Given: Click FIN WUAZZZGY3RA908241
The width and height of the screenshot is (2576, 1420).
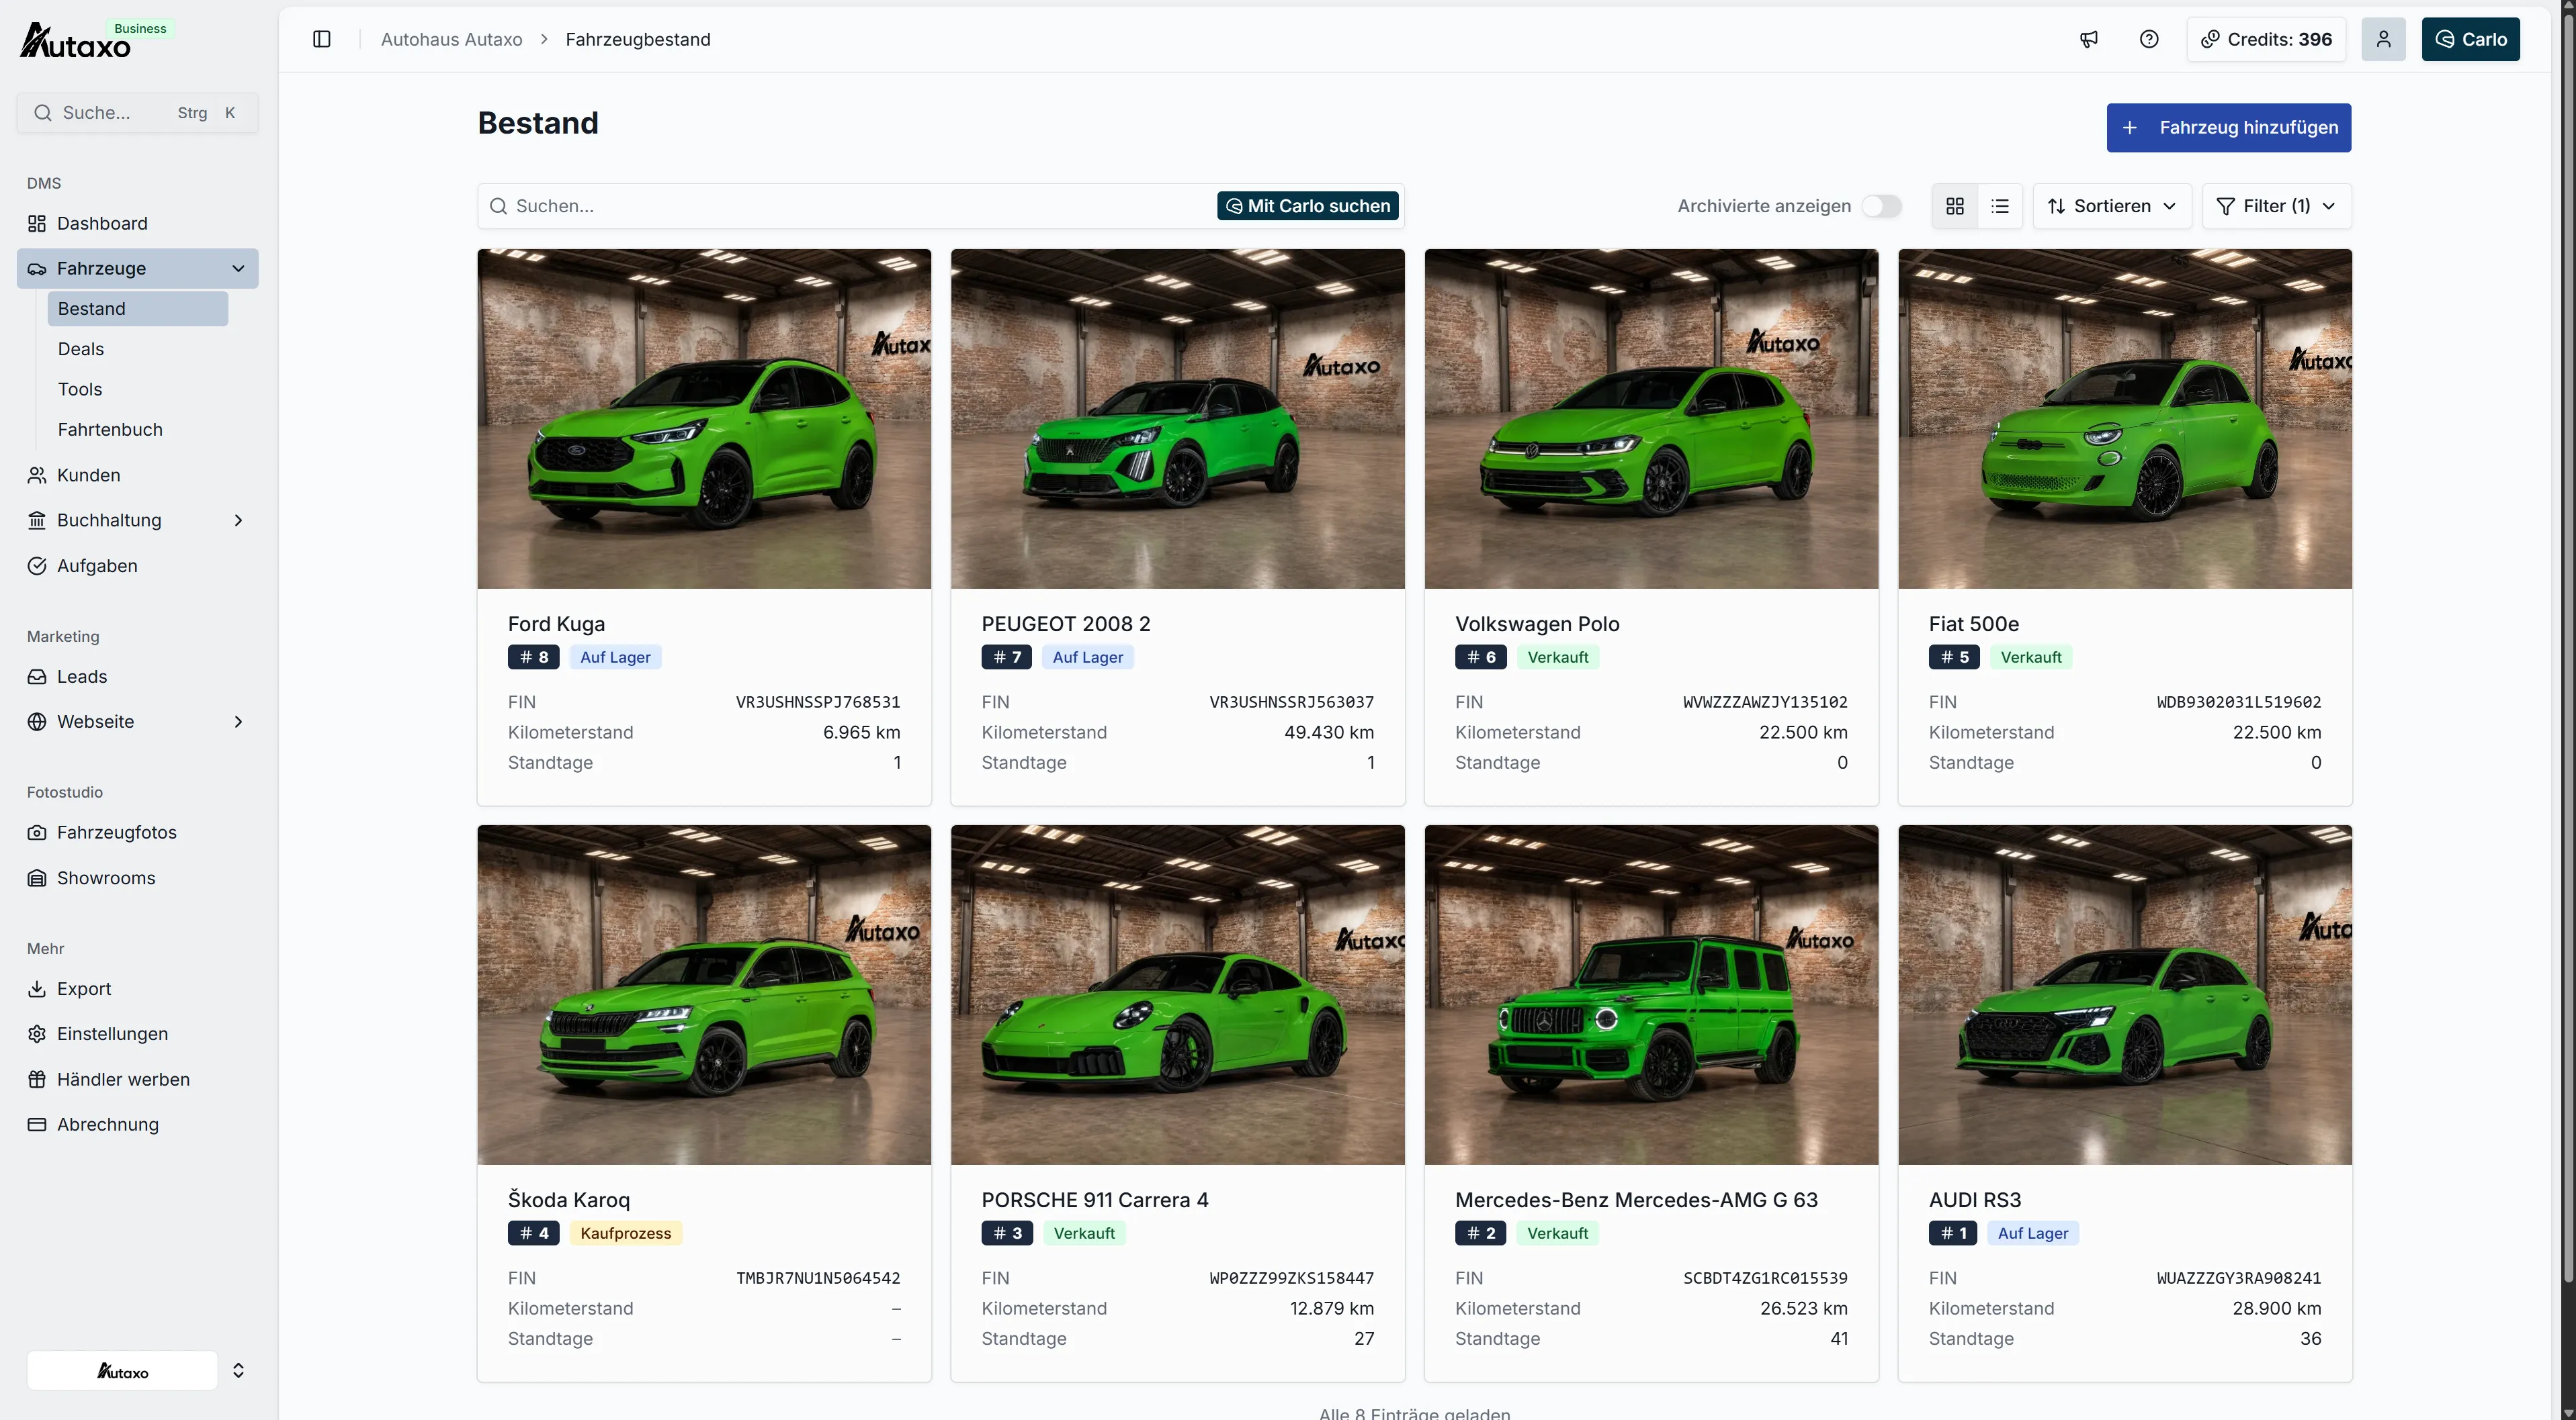Looking at the screenshot, I should tap(2239, 1278).
